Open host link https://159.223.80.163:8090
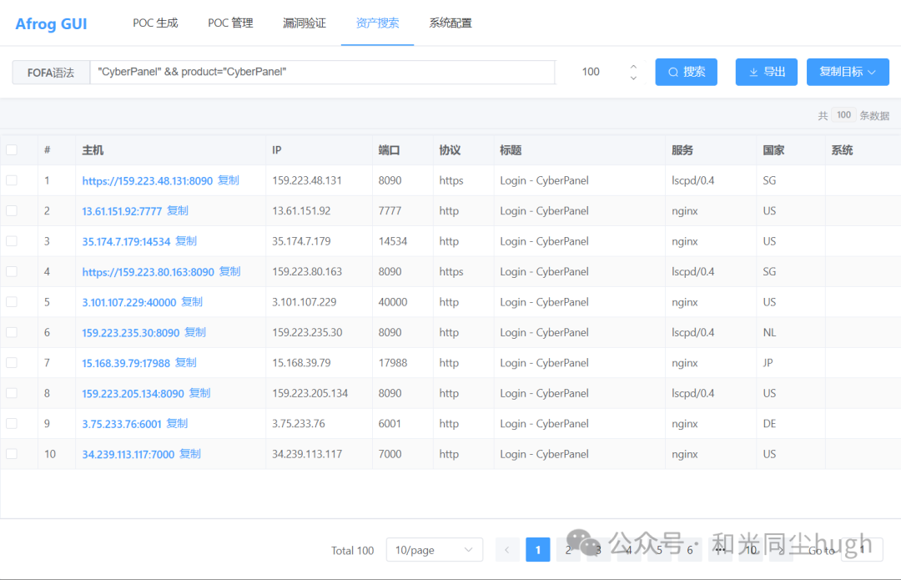901x580 pixels. click(x=148, y=272)
